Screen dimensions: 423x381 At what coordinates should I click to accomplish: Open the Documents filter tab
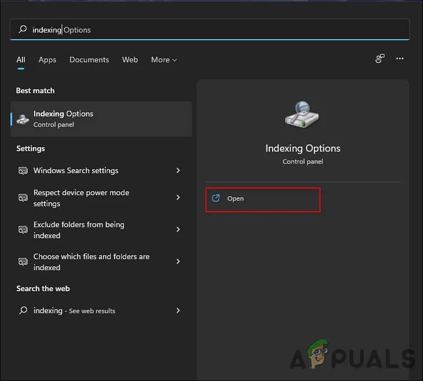89,60
